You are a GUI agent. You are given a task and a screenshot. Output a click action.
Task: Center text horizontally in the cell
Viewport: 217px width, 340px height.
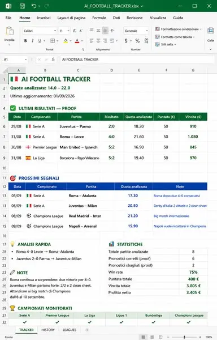pyautogui.click(x=98, y=41)
